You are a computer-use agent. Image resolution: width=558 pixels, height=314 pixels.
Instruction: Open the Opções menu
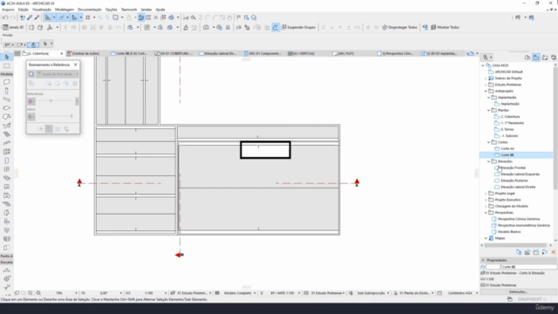111,10
